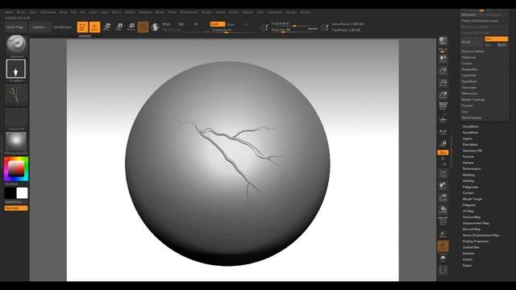Open the MatCap material selector
The image size is (516, 290).
pos(16,142)
